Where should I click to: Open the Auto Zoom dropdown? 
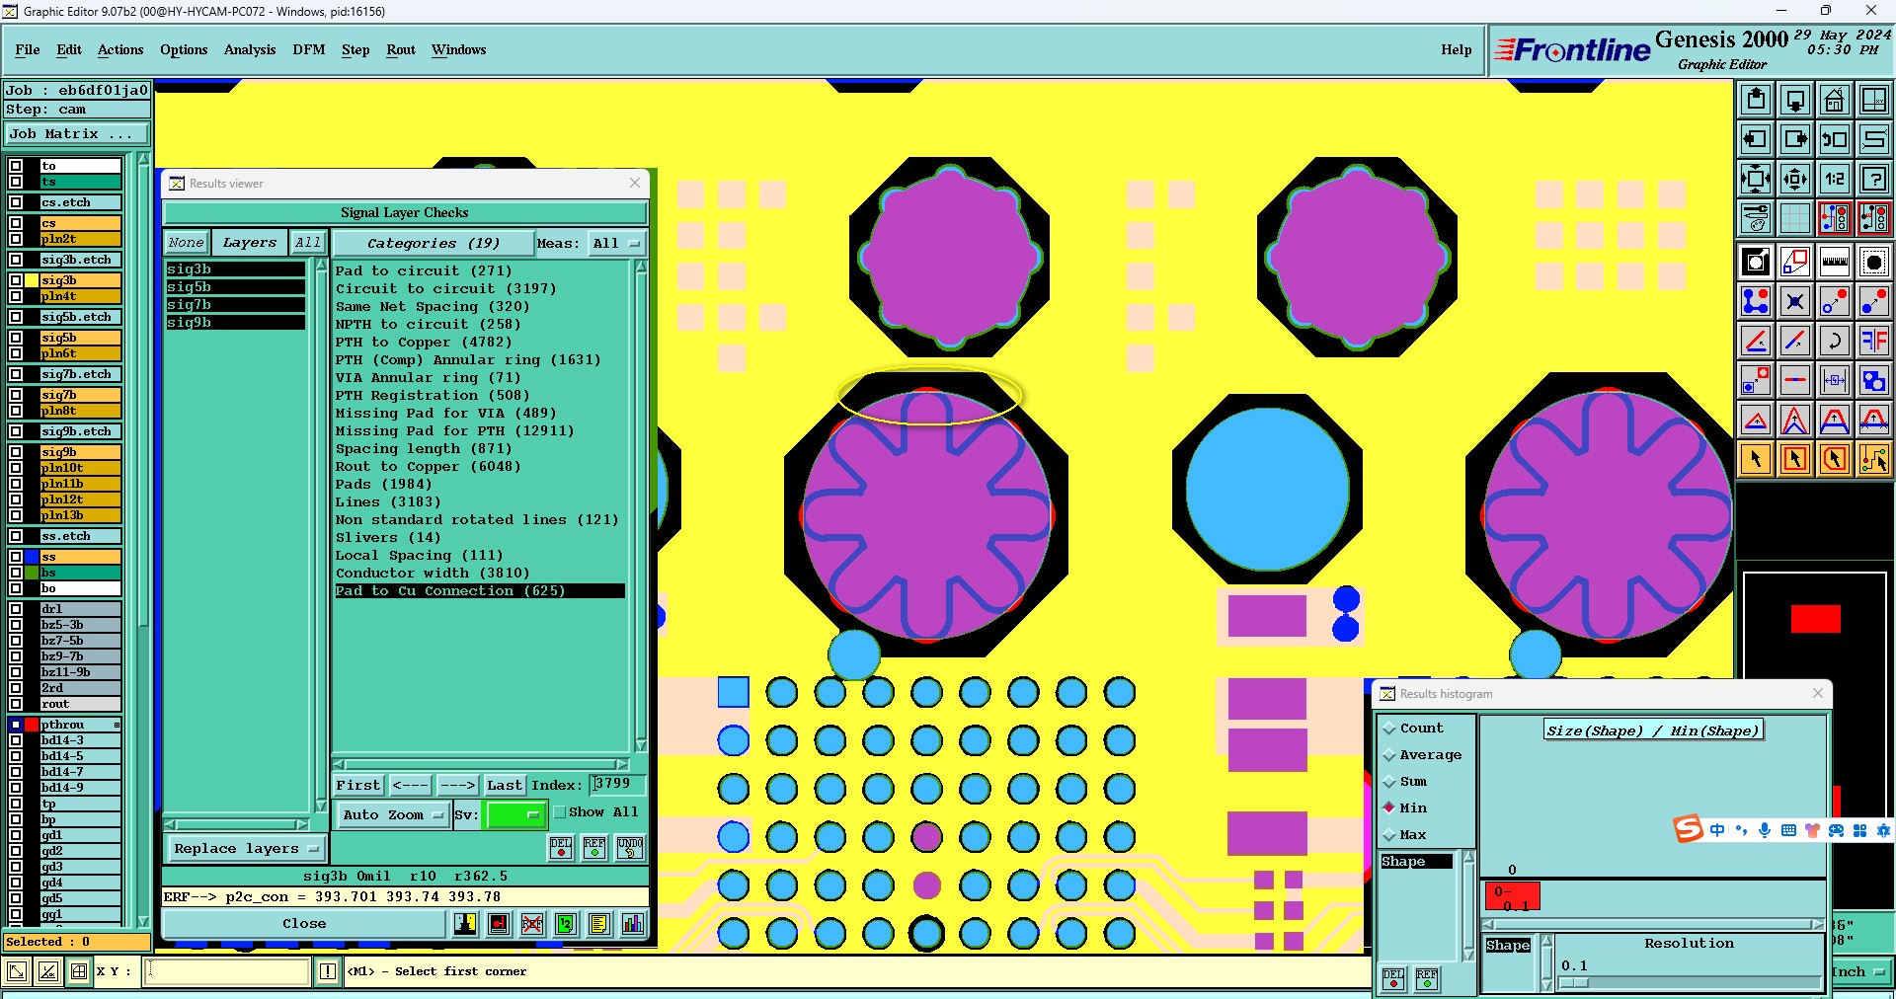point(392,814)
